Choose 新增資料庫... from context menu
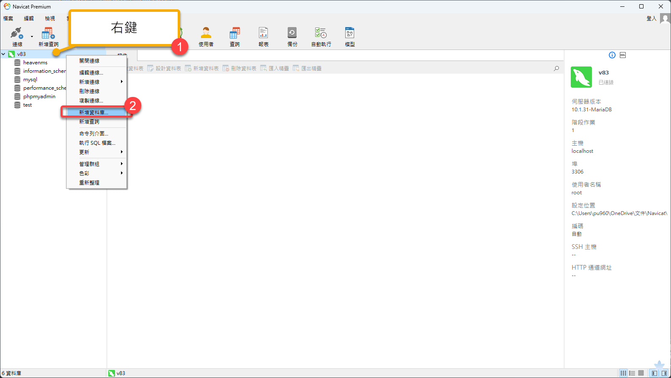This screenshot has width=671, height=378. 96,113
